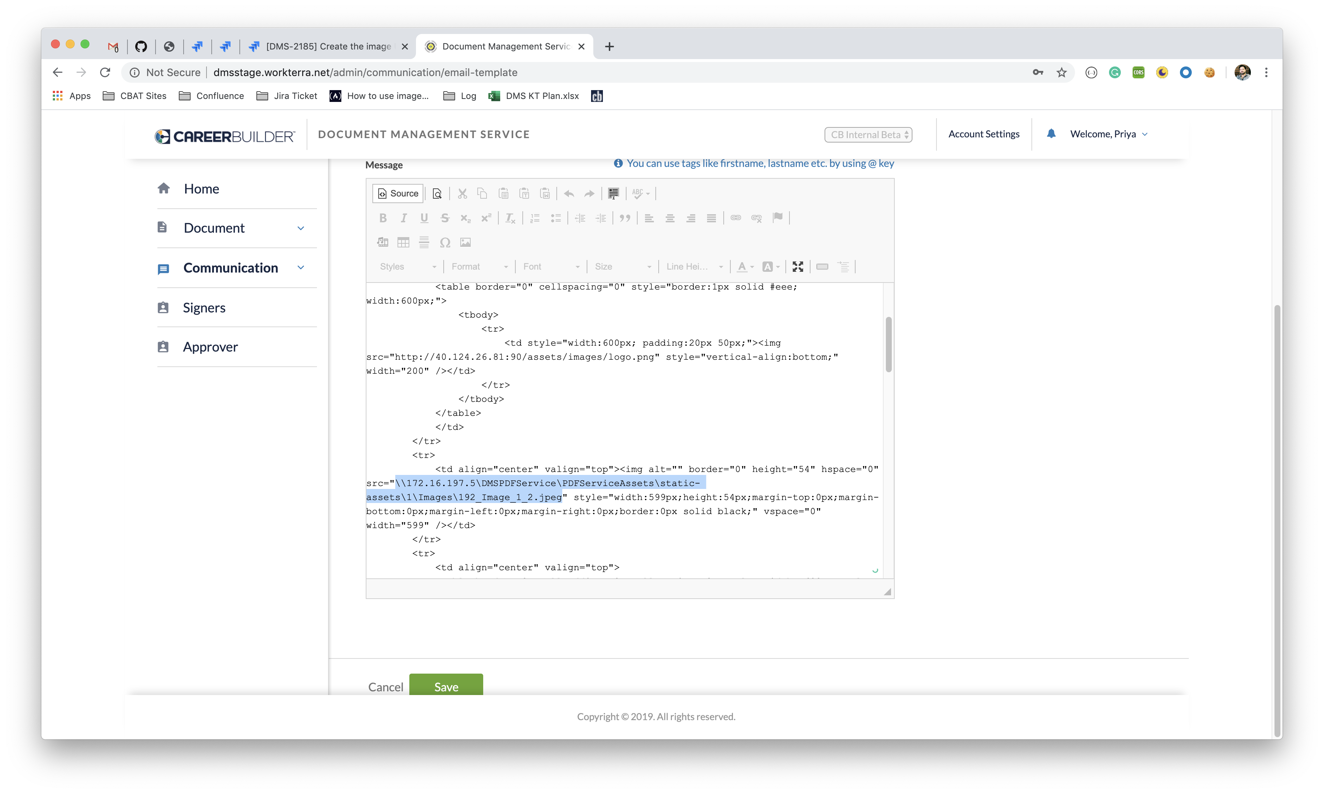Click the Remove Format icon

(510, 218)
